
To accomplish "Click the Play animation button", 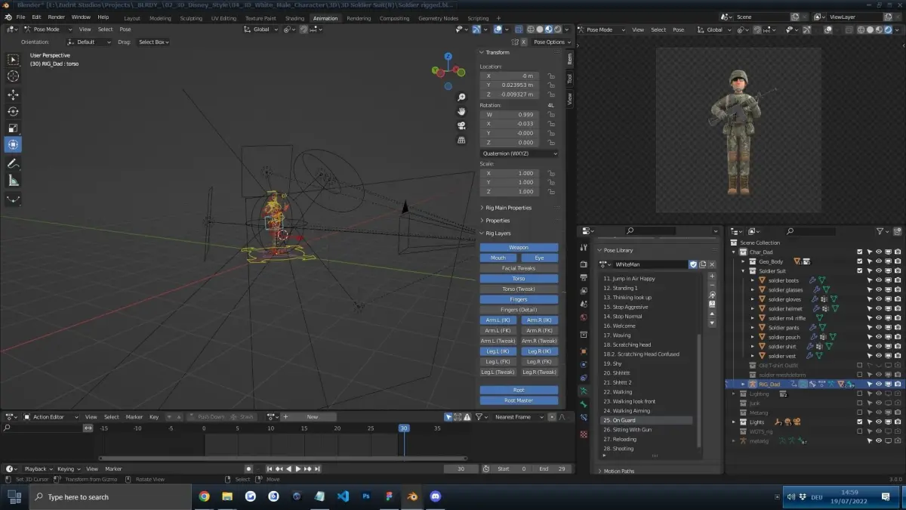I will 297,469.
